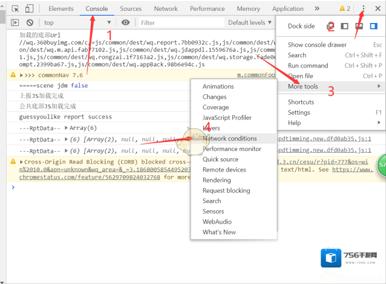
Task: Toggle the device toolbar icon
Action: pos(29,9)
